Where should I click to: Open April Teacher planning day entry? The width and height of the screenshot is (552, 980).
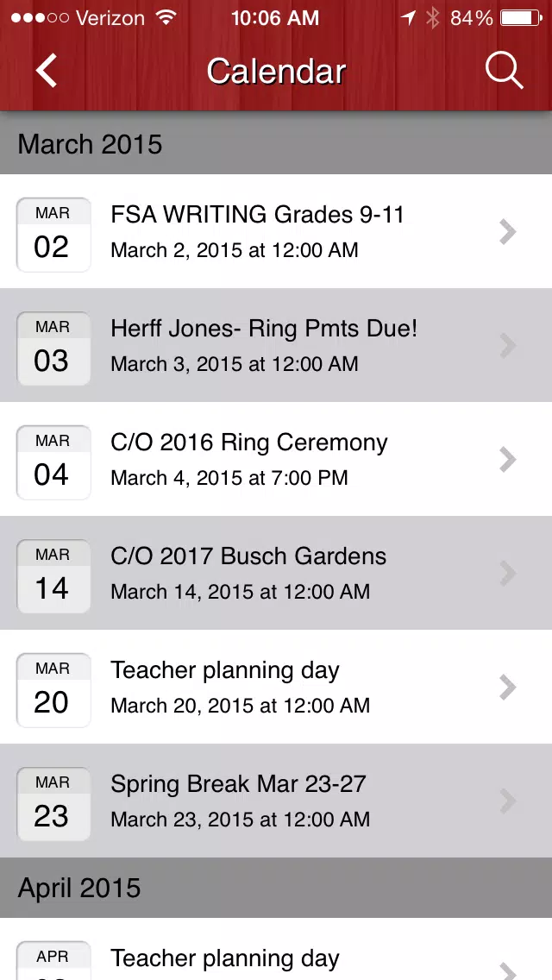pos(276,949)
